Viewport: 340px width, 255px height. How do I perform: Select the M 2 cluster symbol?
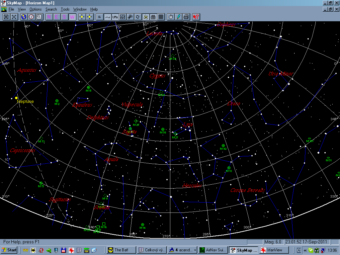click(x=57, y=101)
